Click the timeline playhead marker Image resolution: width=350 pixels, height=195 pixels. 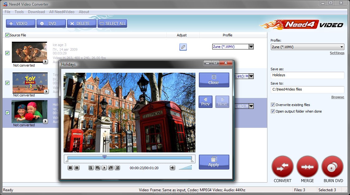point(104,157)
